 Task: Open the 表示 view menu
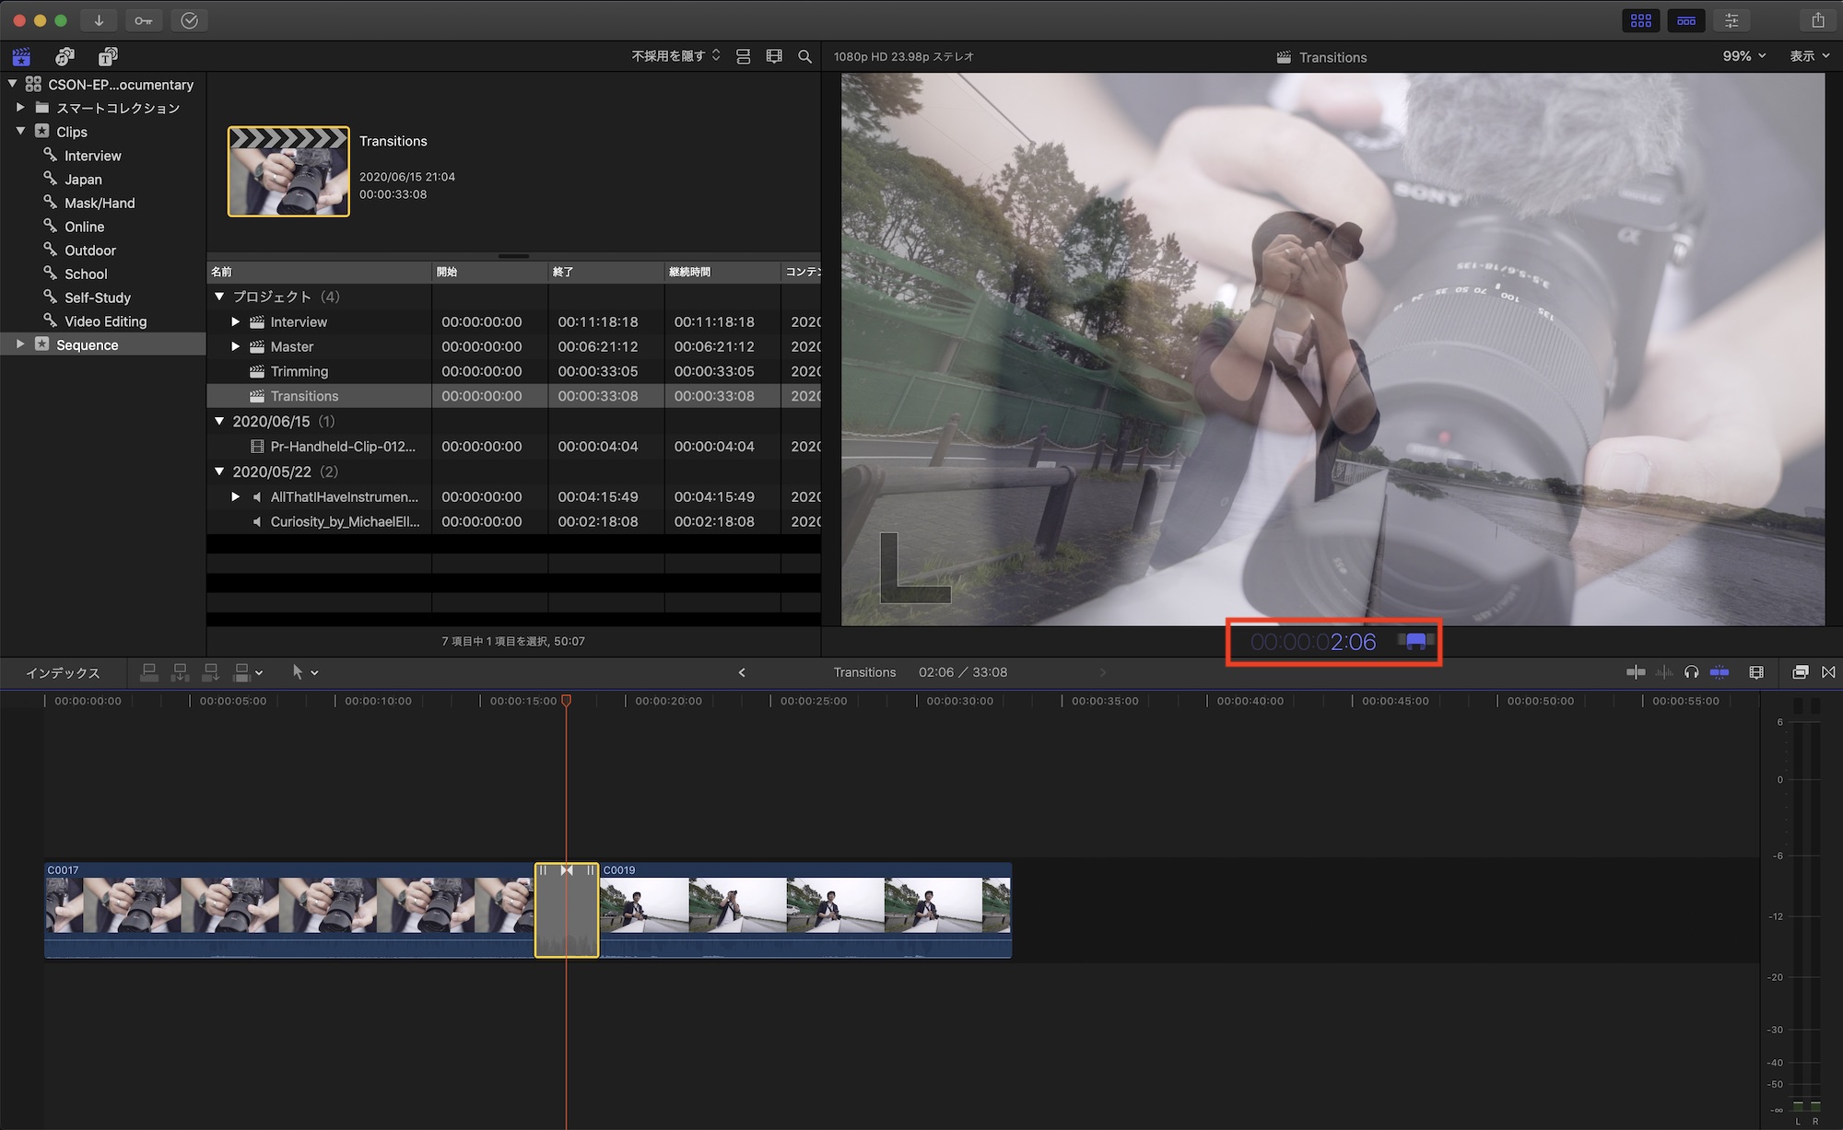pos(1809,56)
